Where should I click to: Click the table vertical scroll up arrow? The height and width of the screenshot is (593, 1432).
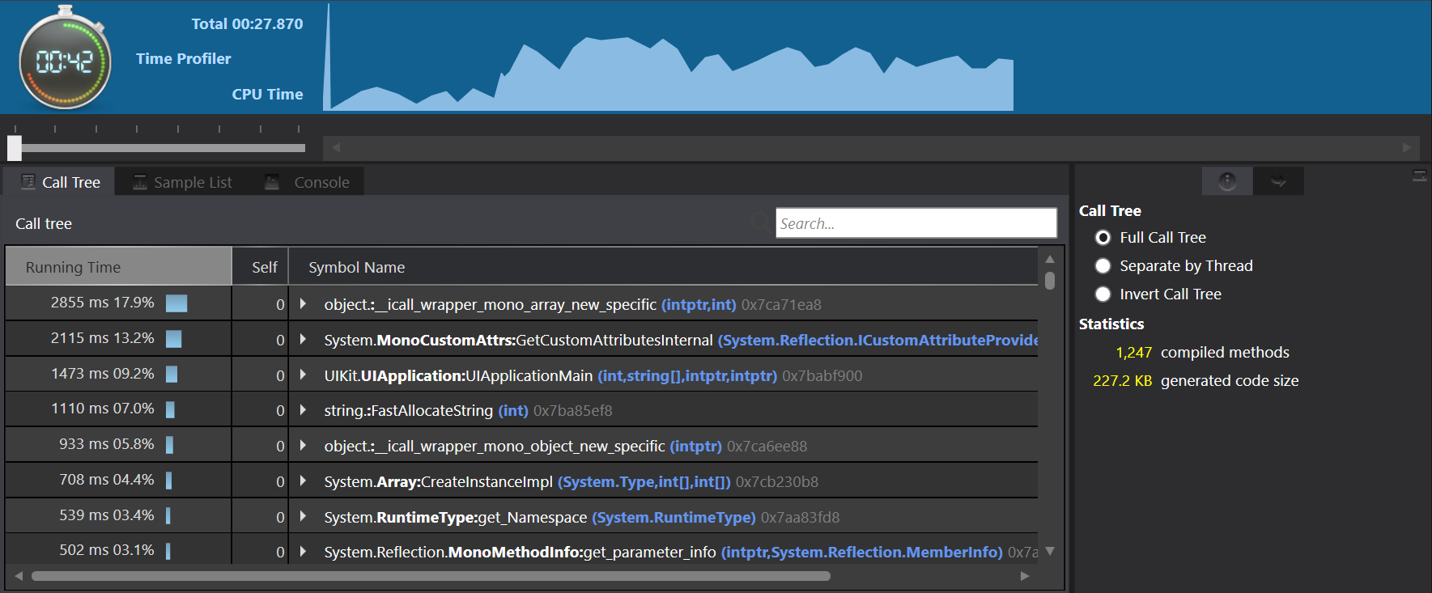pyautogui.click(x=1050, y=259)
